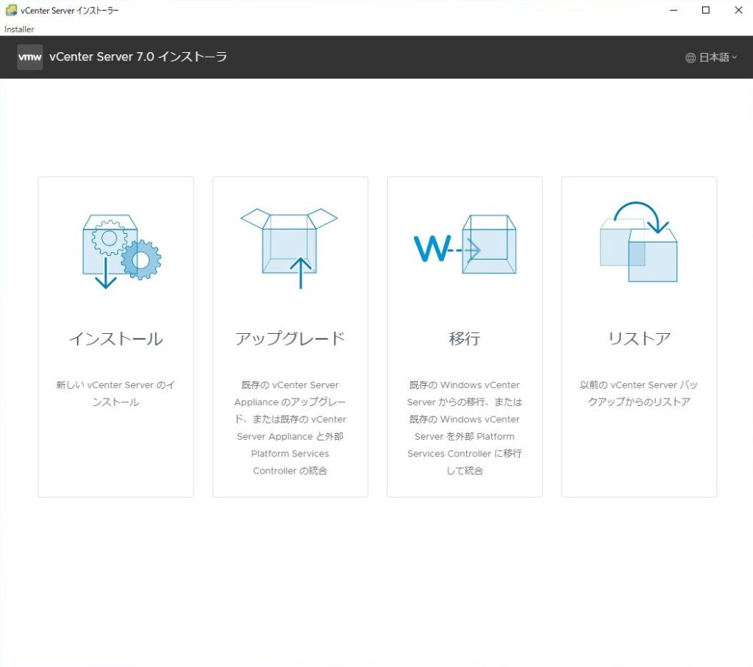Click the restore from backup description
The height and width of the screenshot is (667, 753).
pos(639,393)
